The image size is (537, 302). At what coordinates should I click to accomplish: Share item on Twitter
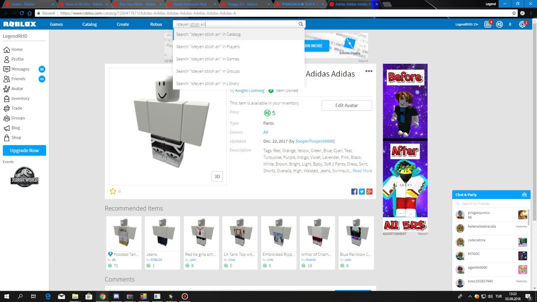pos(362,192)
